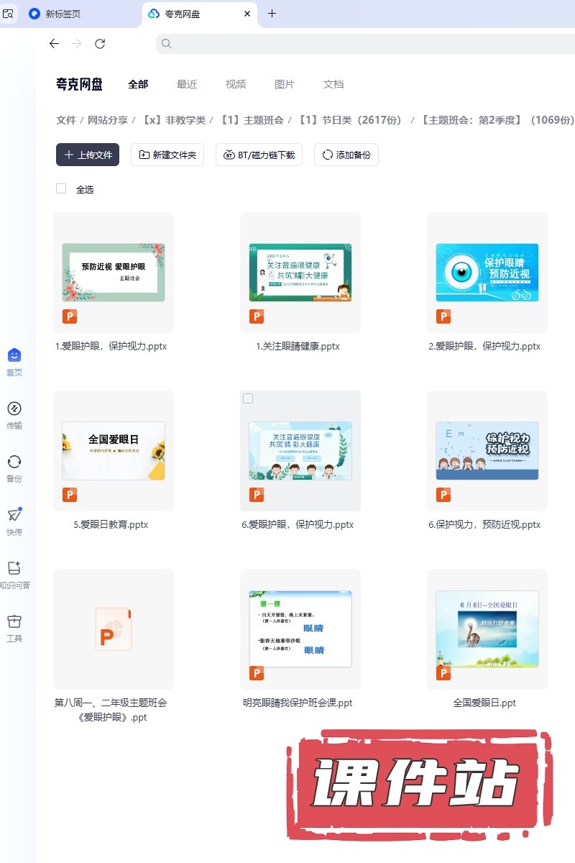The height and width of the screenshot is (863, 575).
Task: Open the 知识问答 sidebar icon
Action: 14,569
